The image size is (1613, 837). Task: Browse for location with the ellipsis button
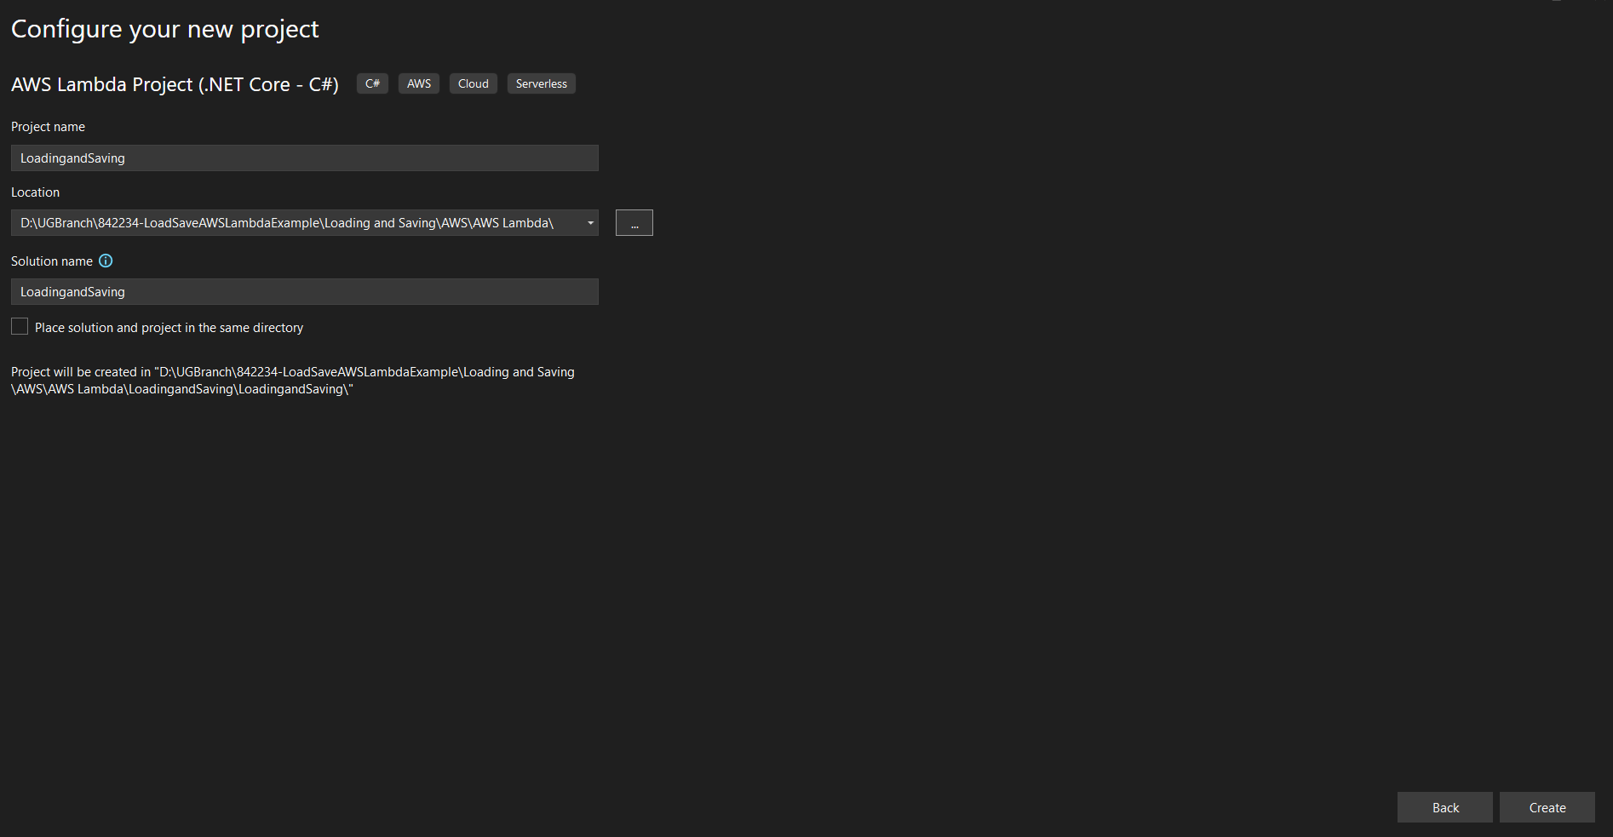(x=634, y=223)
